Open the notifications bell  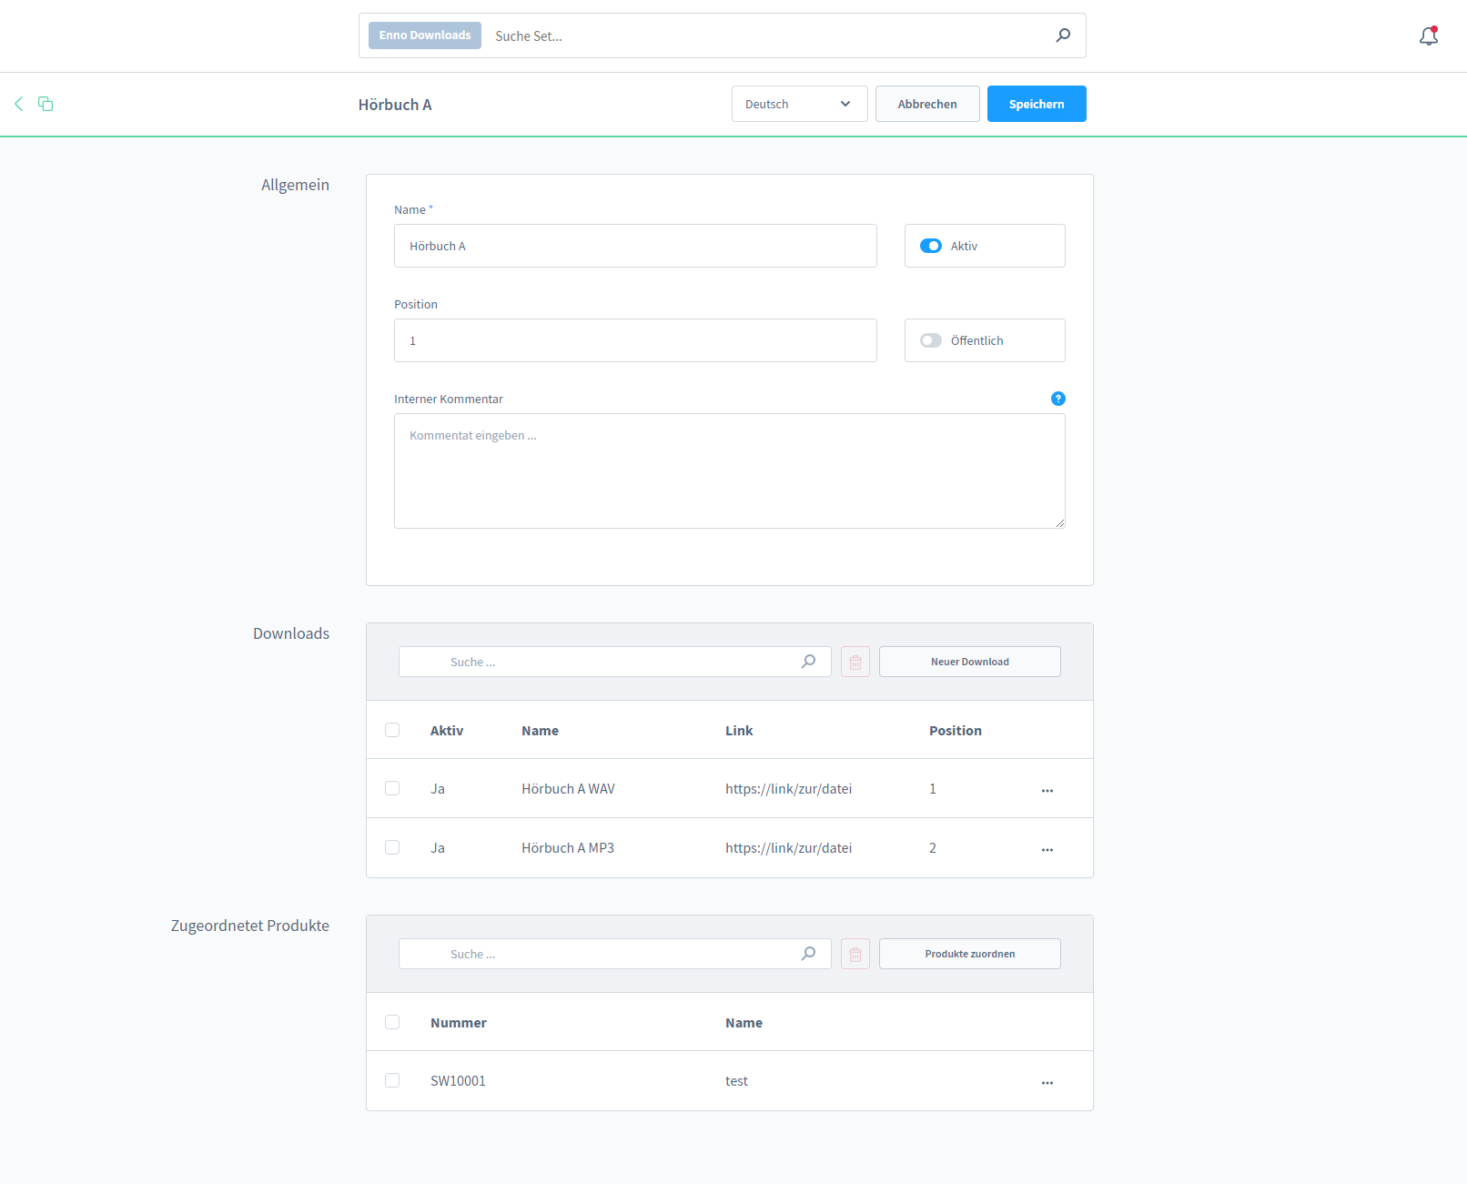pos(1429,35)
